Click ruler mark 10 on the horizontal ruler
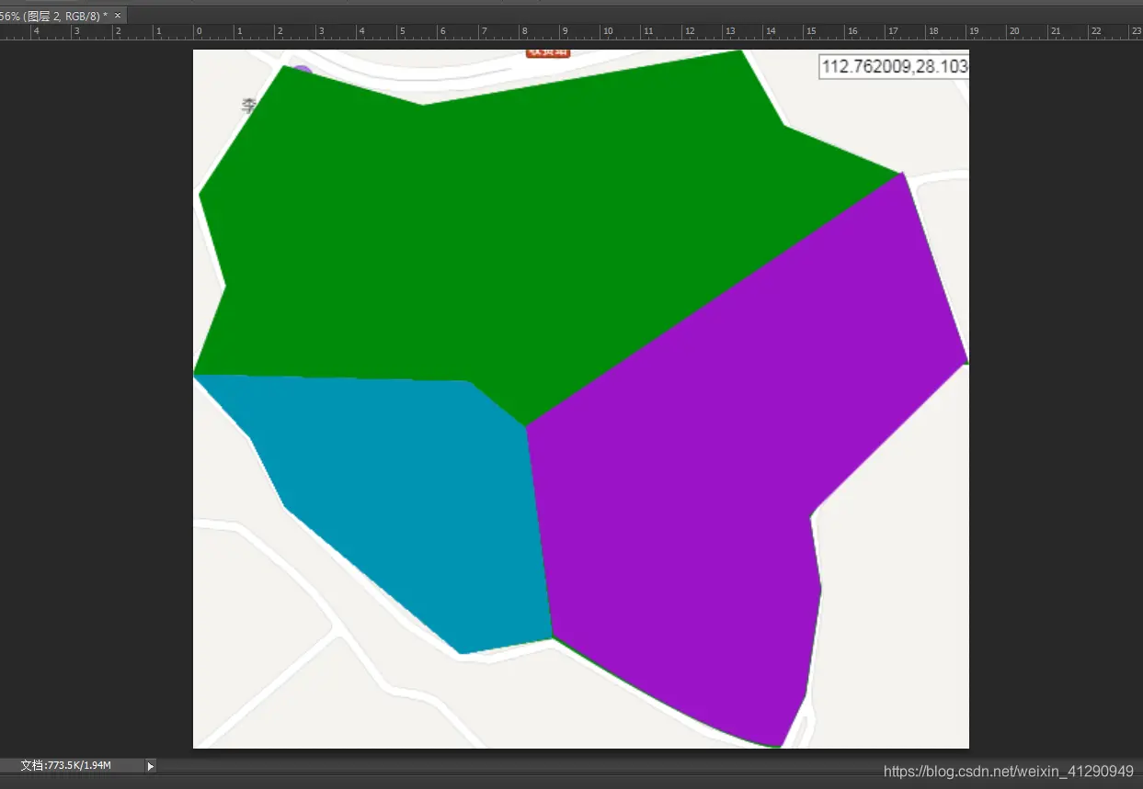Viewport: 1143px width, 789px height. click(x=607, y=31)
